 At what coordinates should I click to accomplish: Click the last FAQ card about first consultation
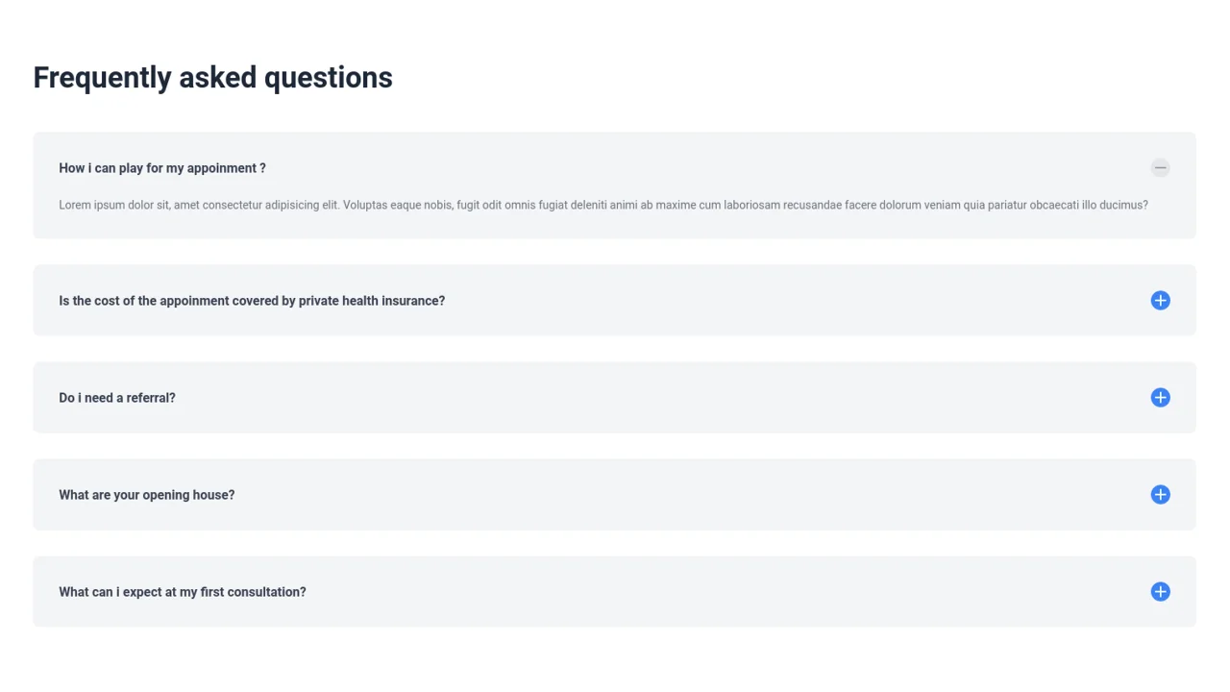[x=614, y=591]
